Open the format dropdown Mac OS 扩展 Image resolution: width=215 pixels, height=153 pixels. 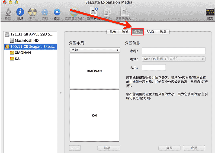tap(174, 59)
